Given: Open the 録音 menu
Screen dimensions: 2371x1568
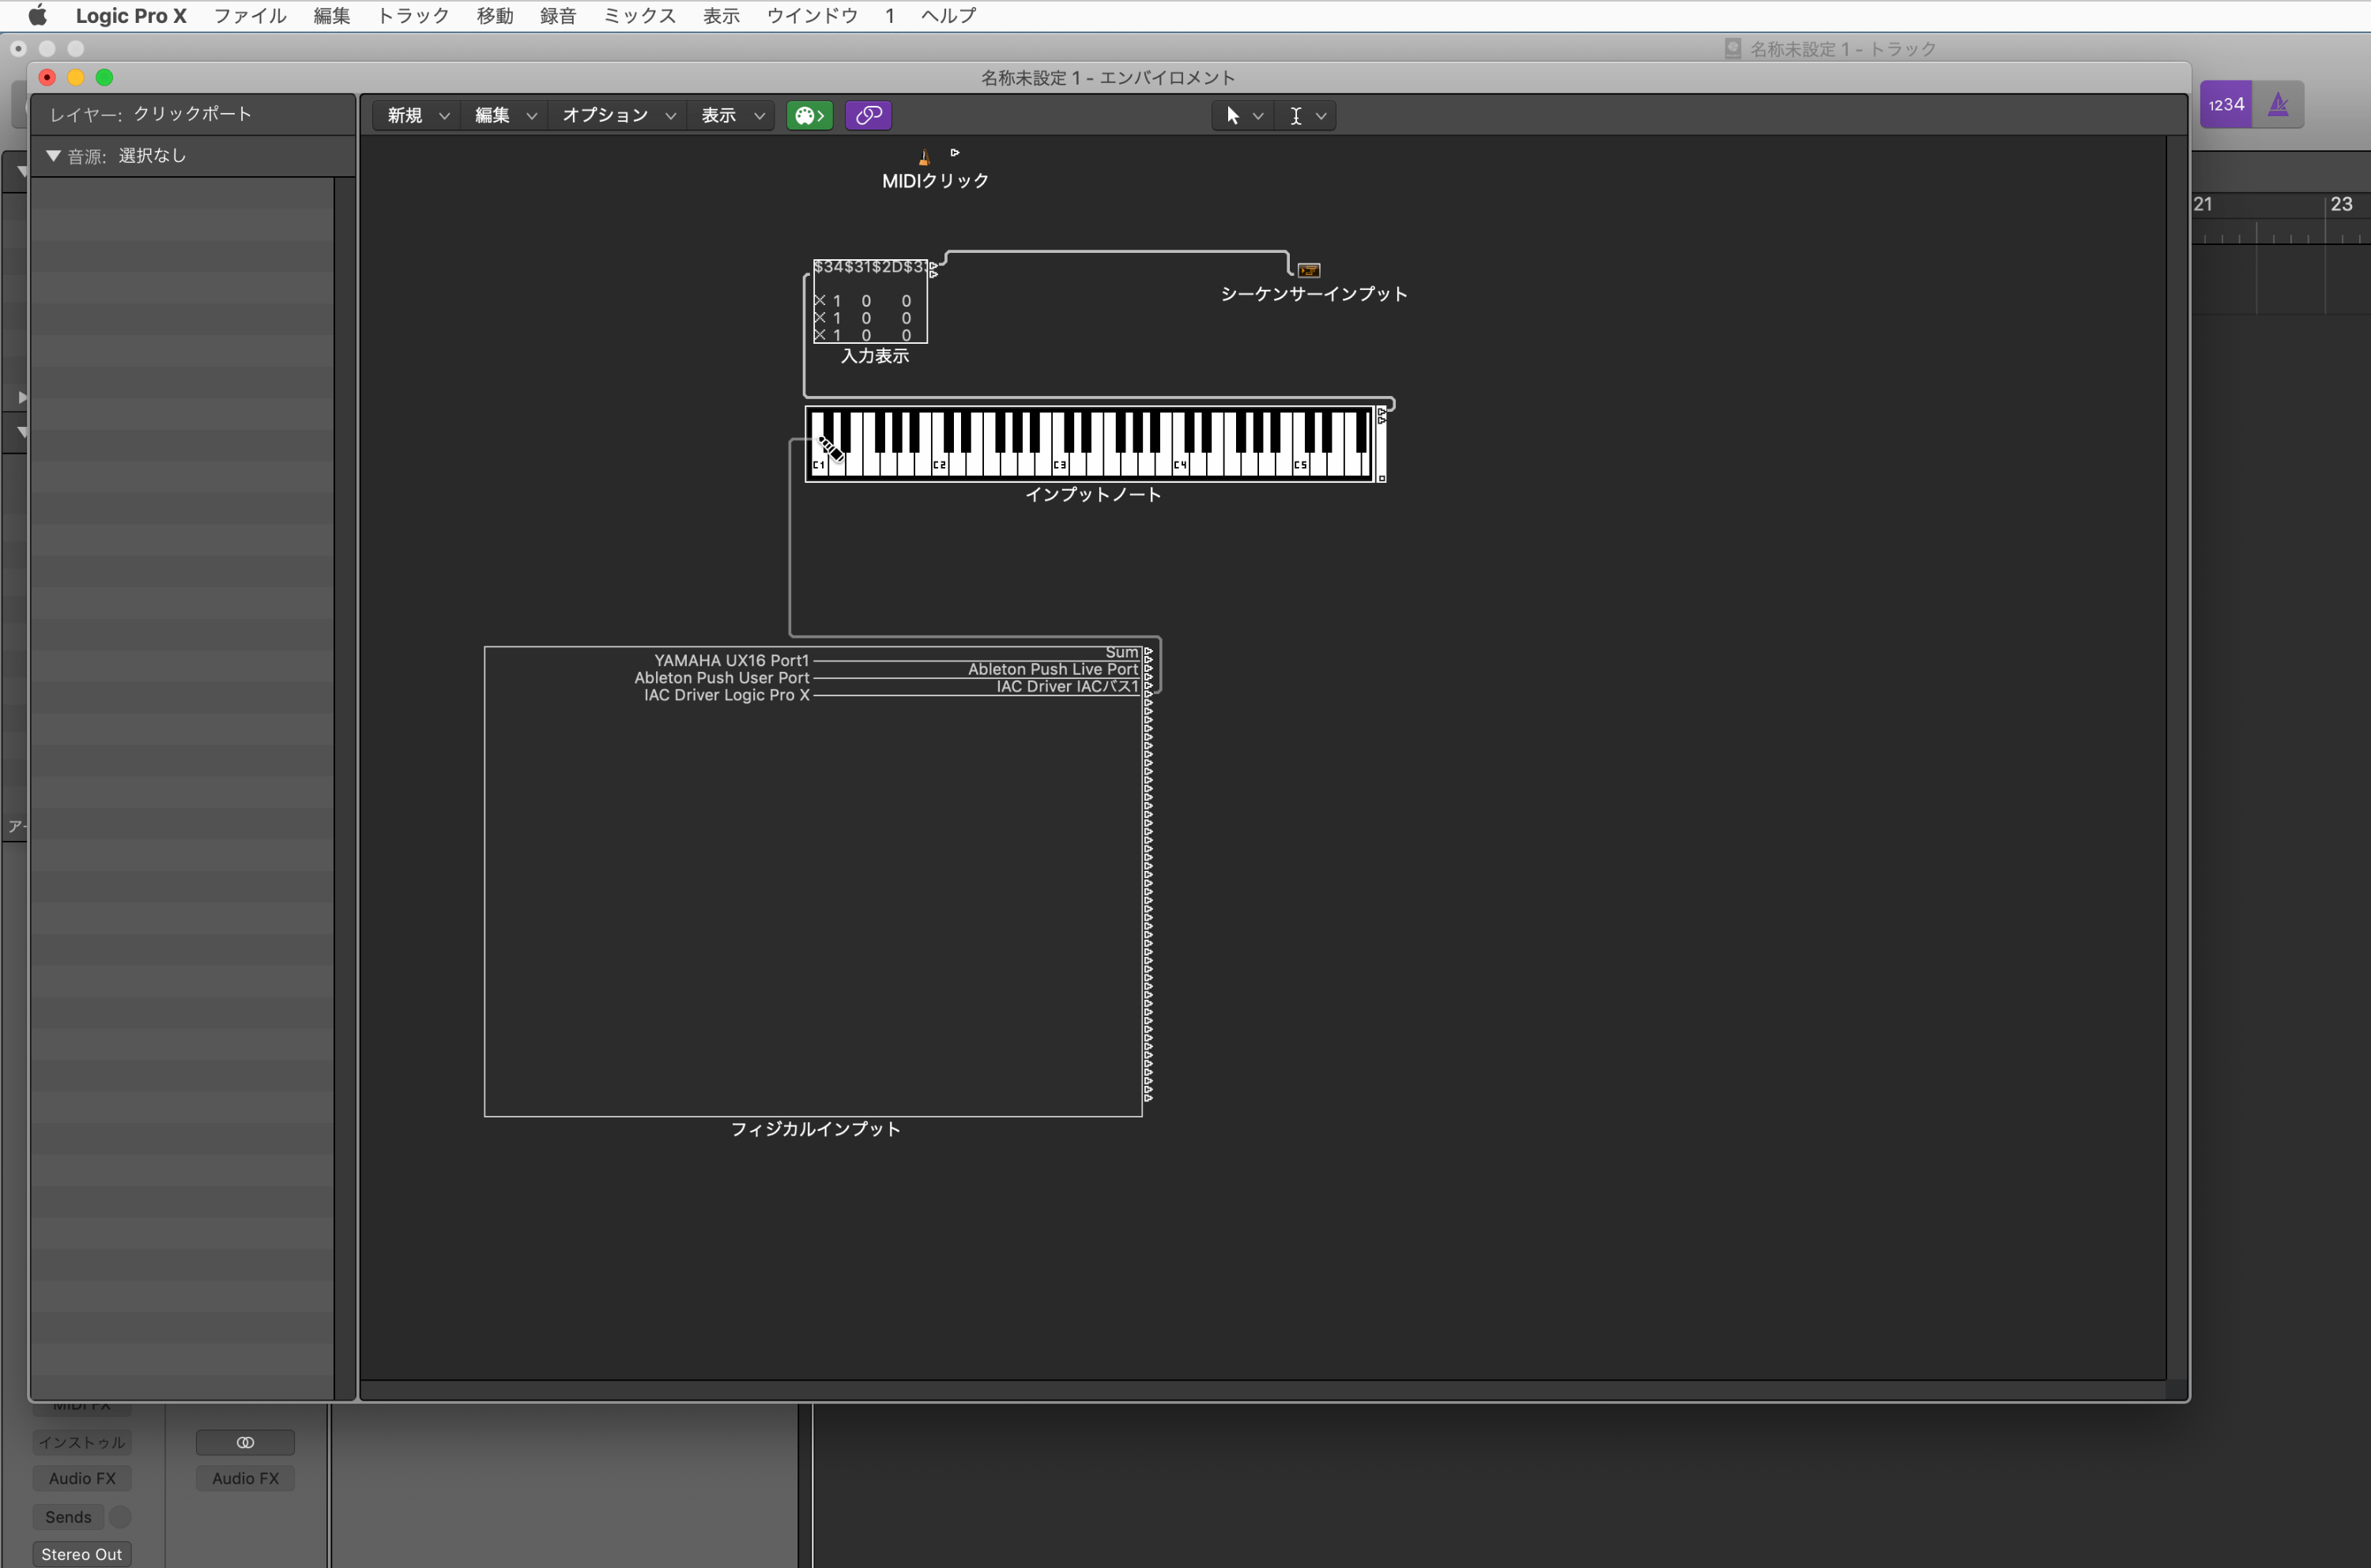Looking at the screenshot, I should [x=558, y=15].
